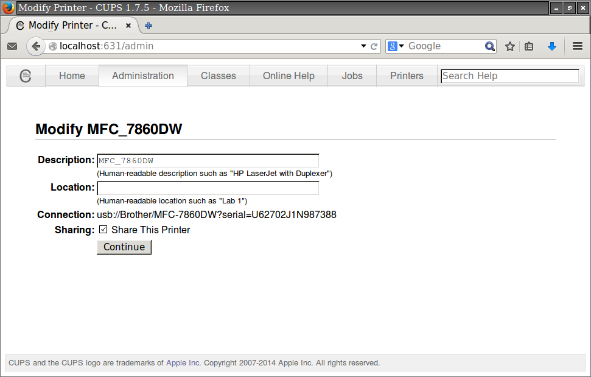Open the Firefox hamburger menu
This screenshot has height=377, width=591.
click(576, 46)
